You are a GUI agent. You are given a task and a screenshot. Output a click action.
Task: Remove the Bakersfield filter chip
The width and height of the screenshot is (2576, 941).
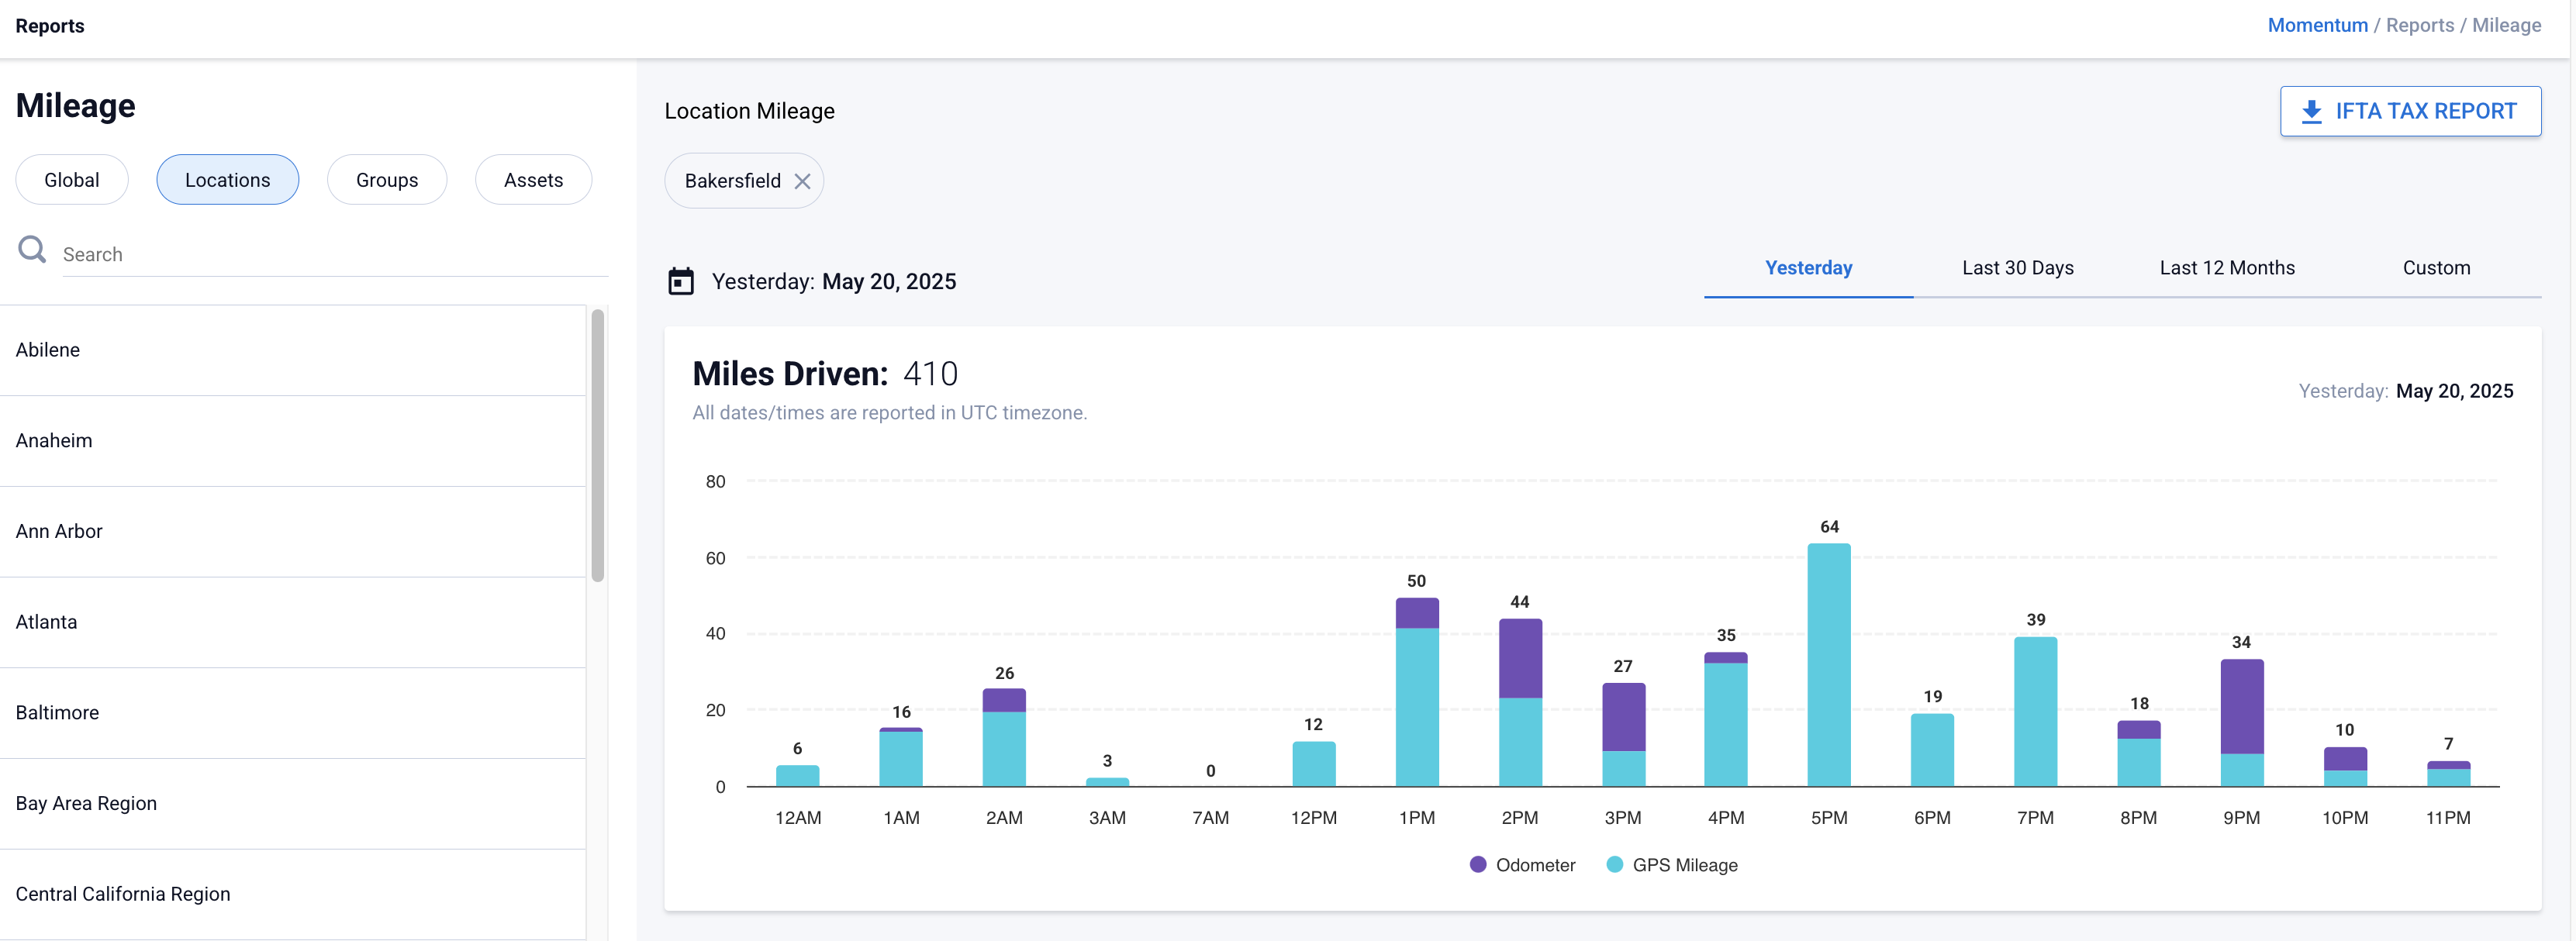802,181
